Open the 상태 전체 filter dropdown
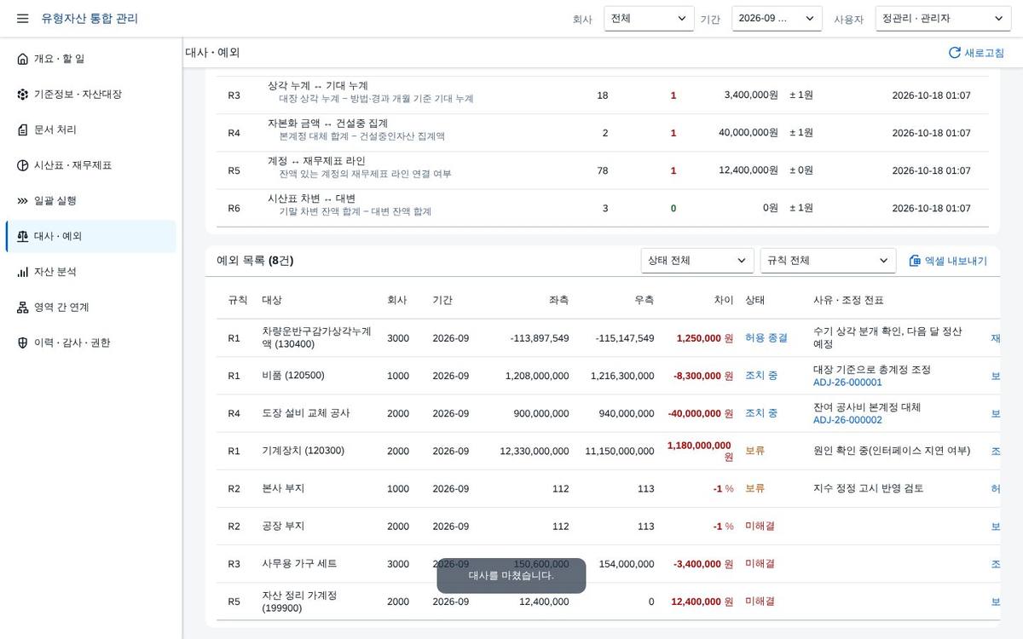 tap(697, 261)
